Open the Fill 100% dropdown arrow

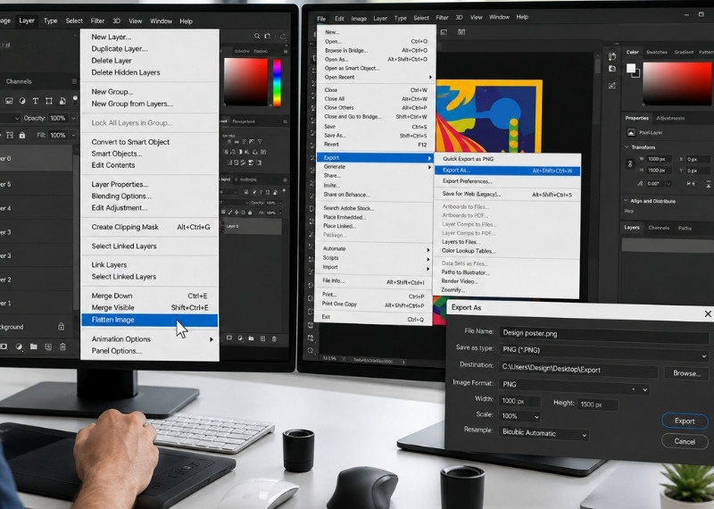[x=73, y=136]
